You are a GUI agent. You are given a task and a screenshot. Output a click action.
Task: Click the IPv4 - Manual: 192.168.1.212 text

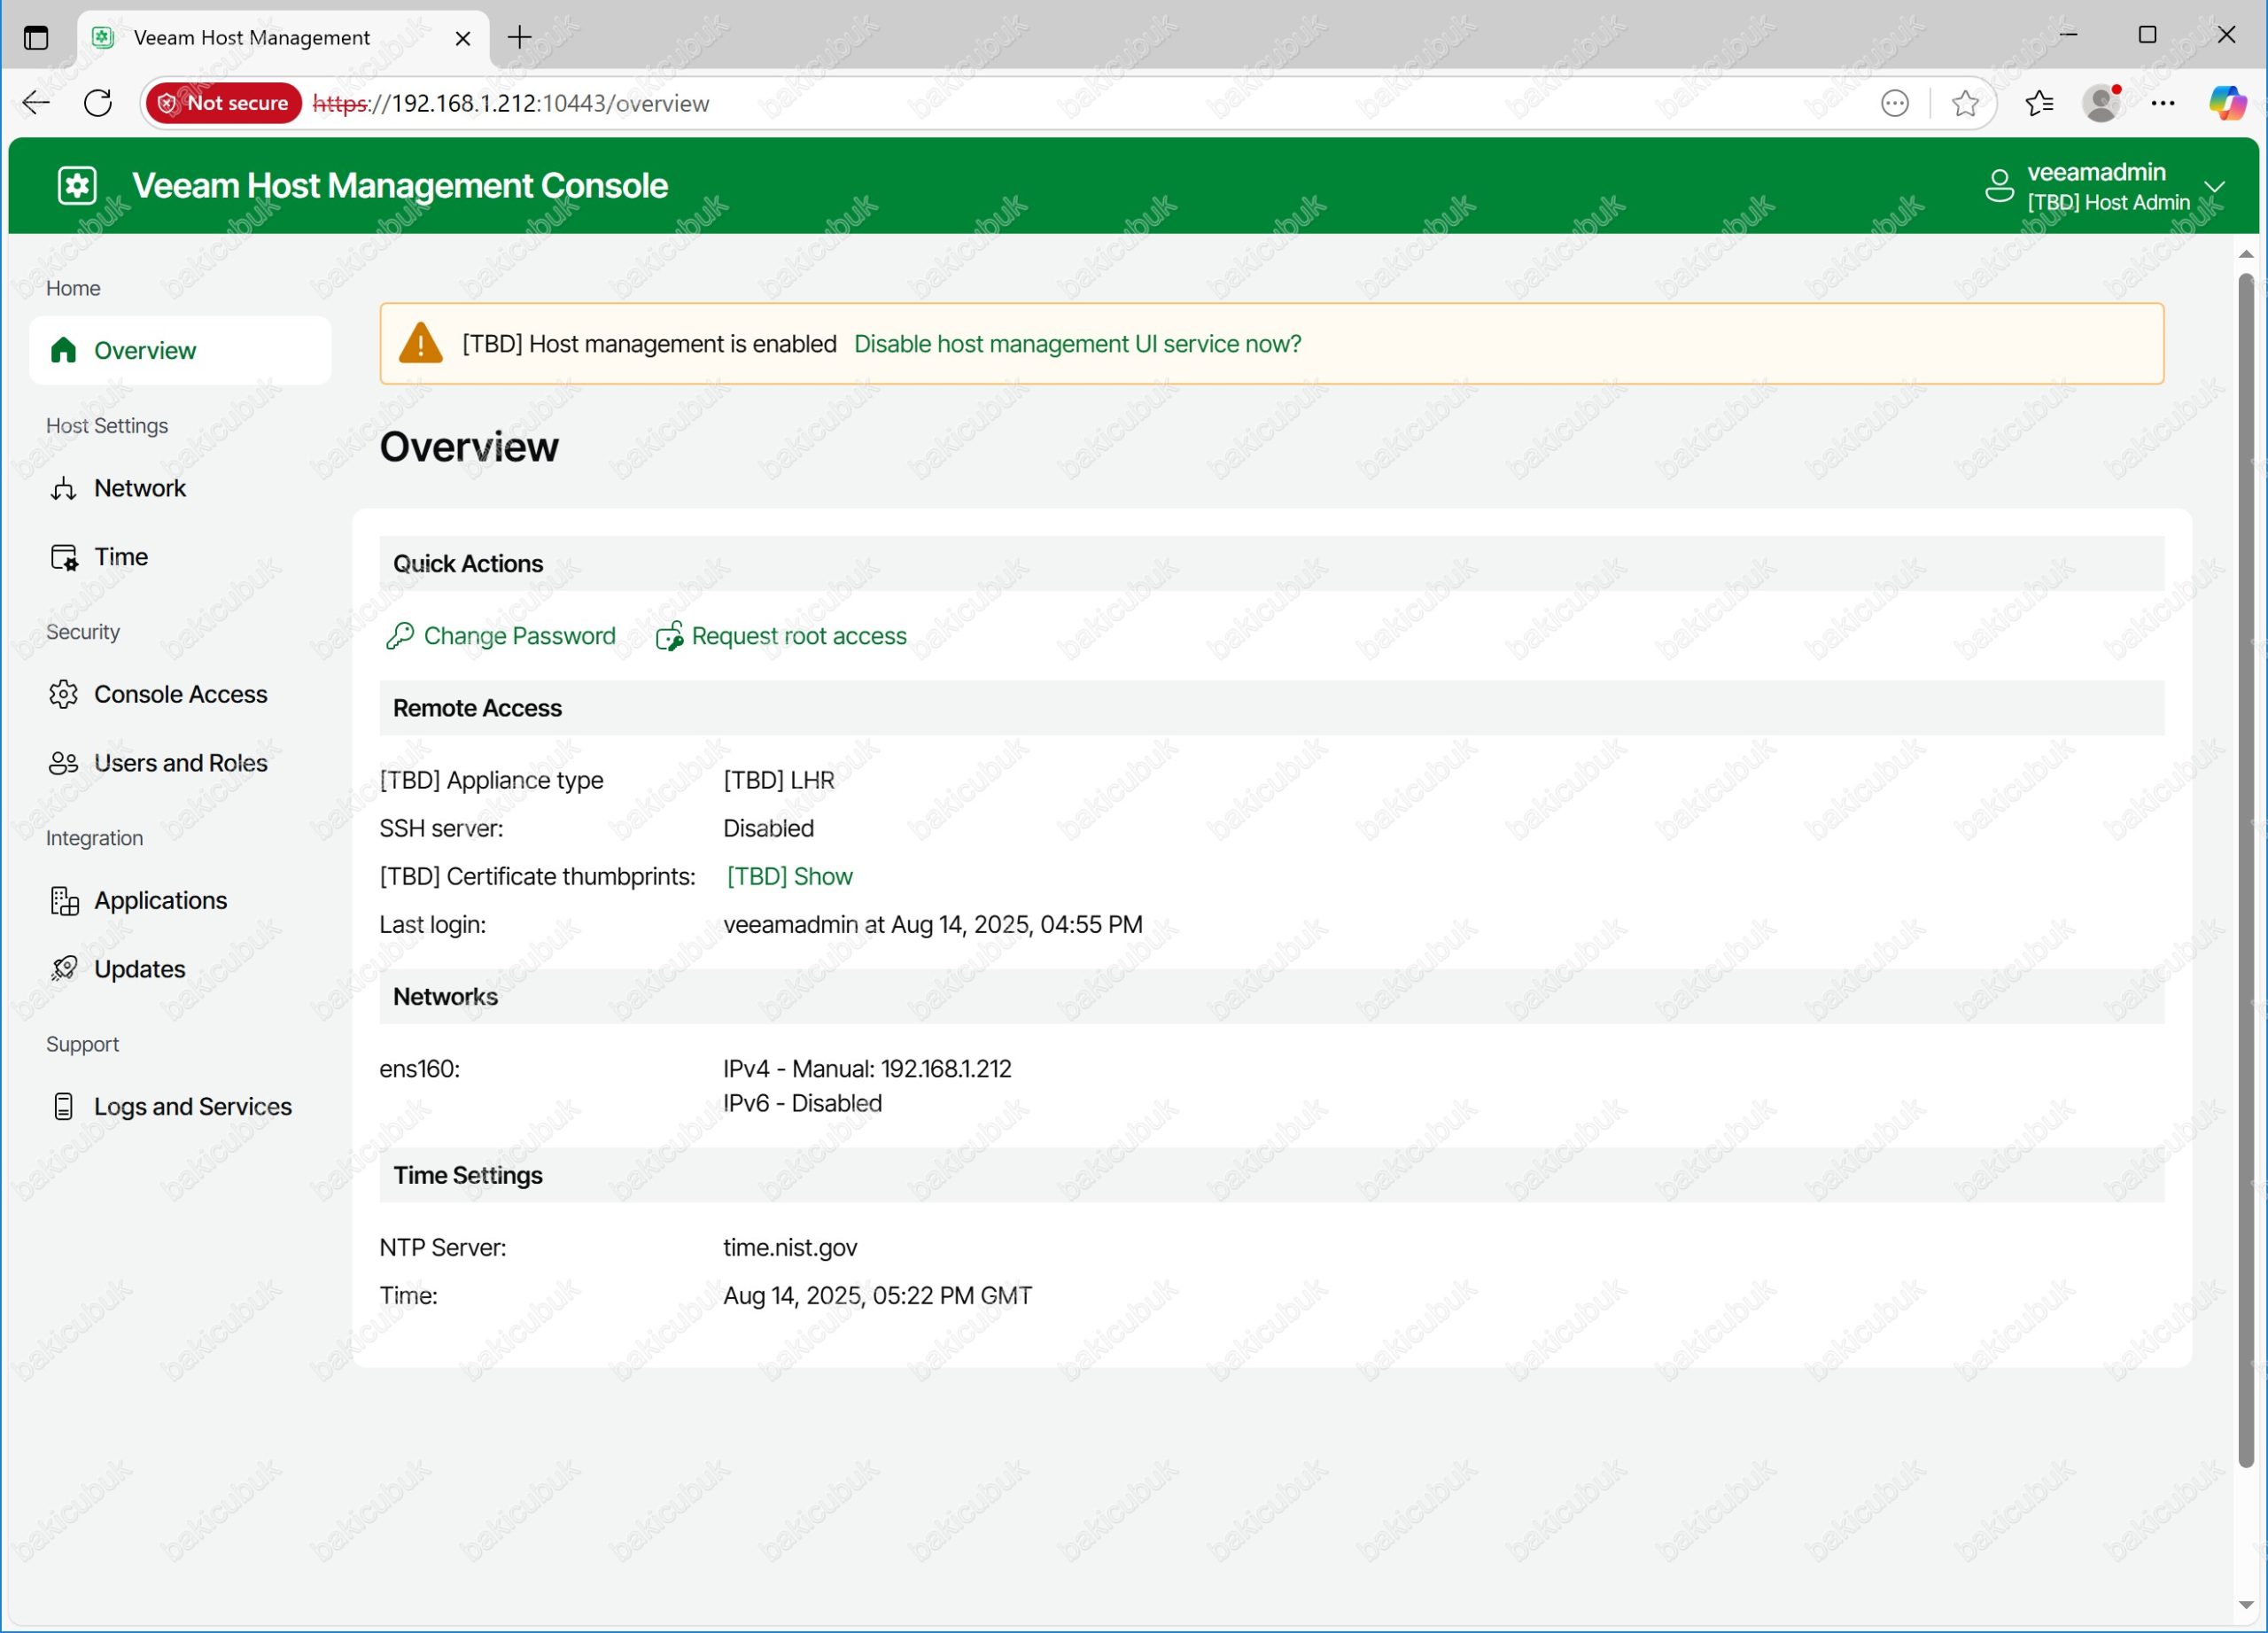[x=867, y=1069]
